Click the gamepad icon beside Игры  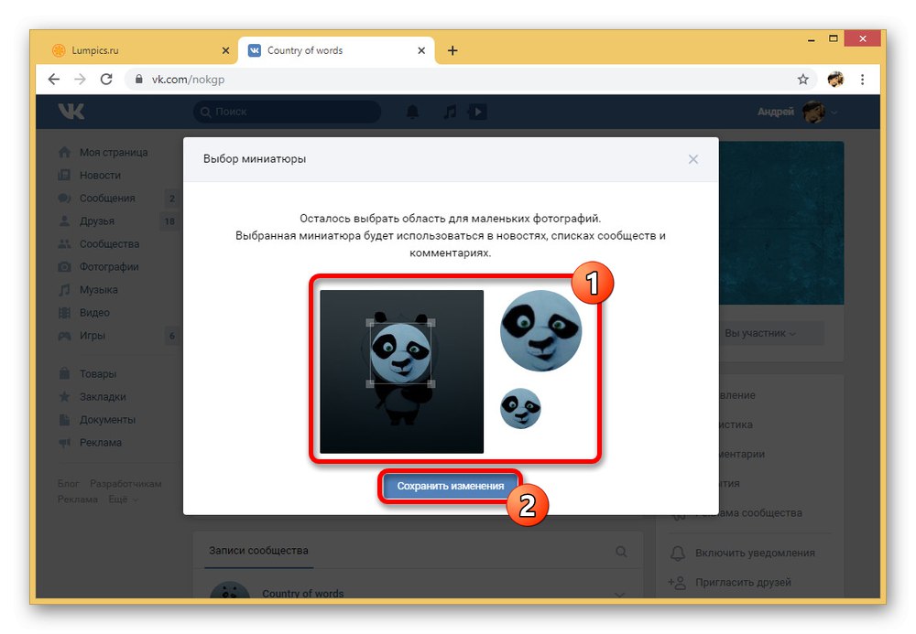(x=64, y=336)
